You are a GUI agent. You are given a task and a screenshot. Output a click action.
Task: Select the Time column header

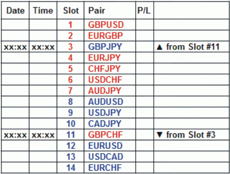[x=43, y=10]
